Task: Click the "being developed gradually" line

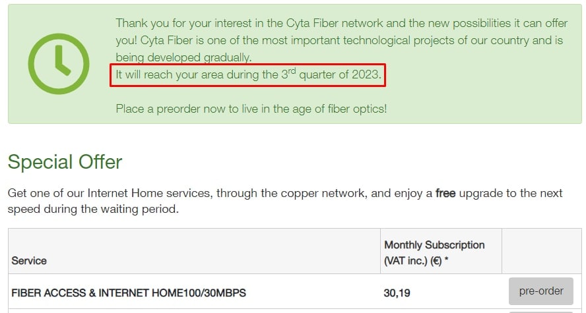Action: pyautogui.click(x=183, y=57)
